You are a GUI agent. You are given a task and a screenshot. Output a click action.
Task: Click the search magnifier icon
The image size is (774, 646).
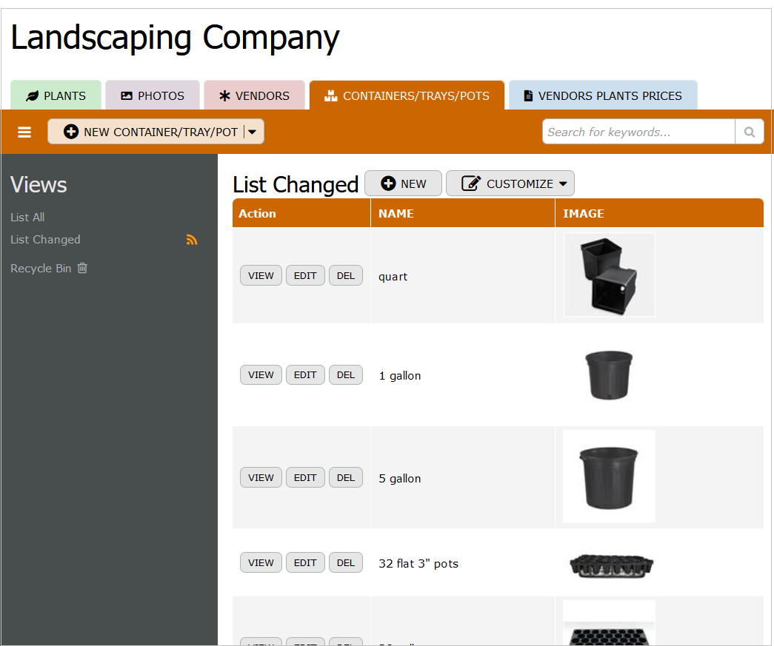[x=749, y=132]
